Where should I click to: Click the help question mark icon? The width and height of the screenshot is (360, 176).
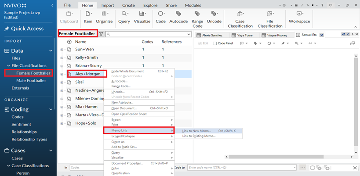[322, 5]
